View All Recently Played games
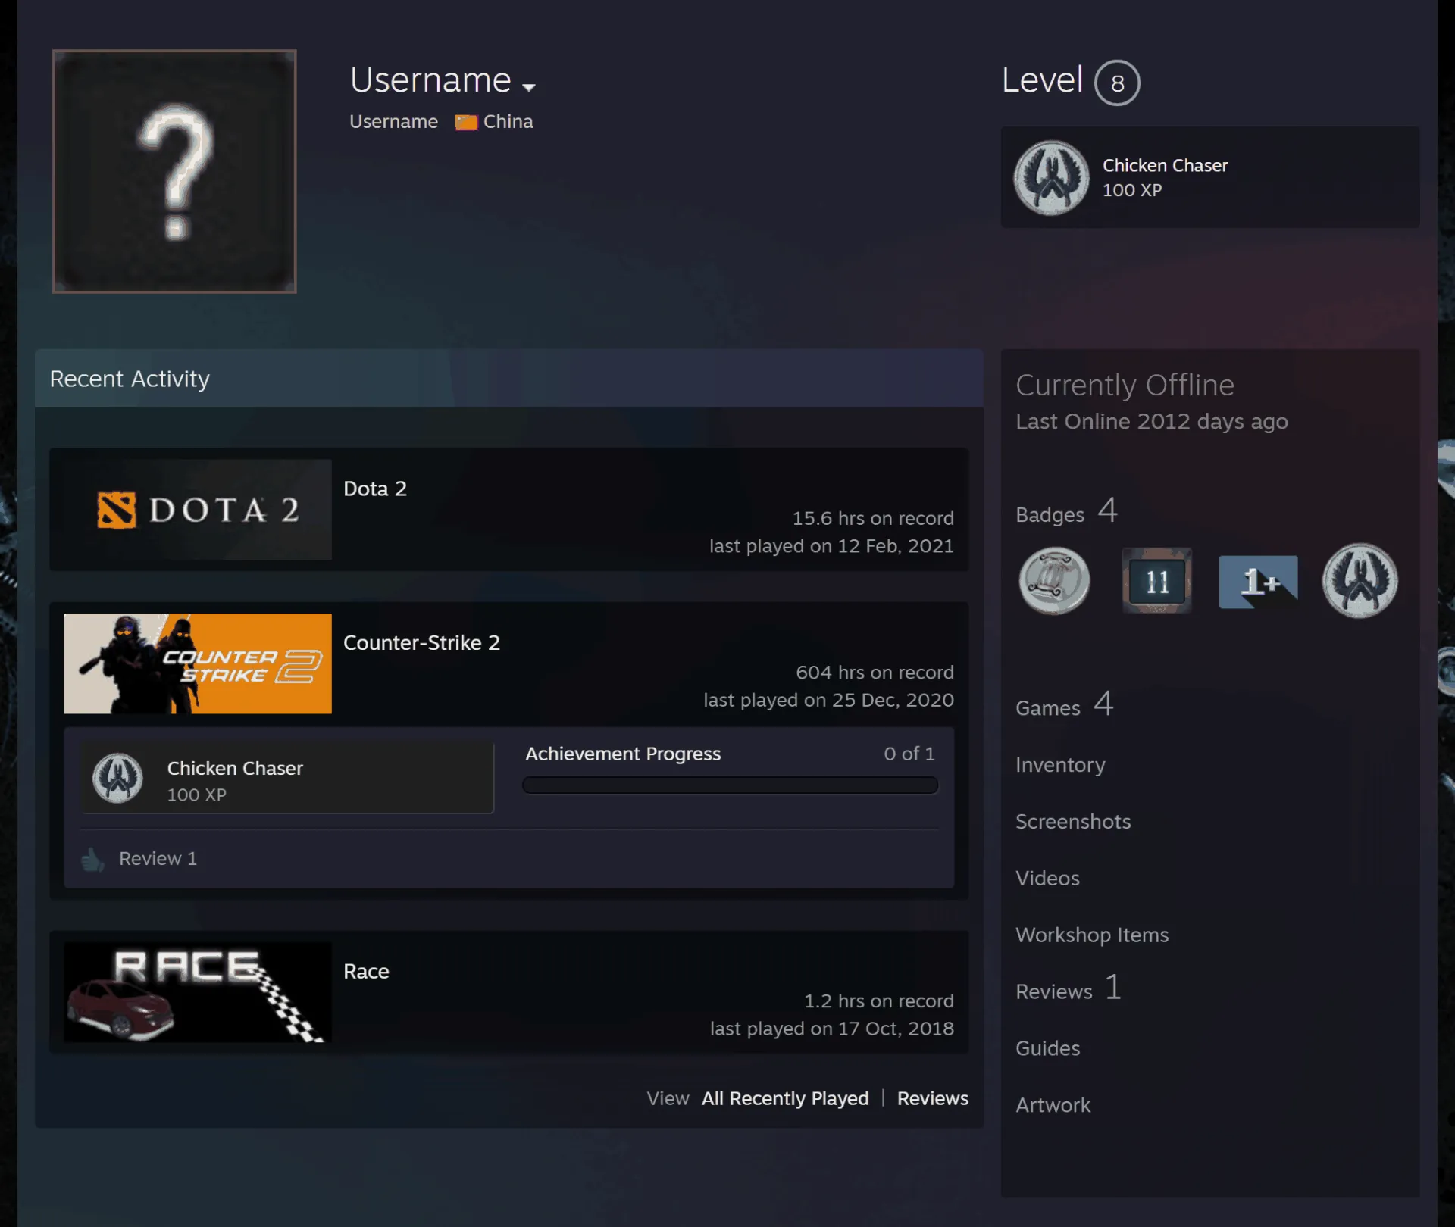This screenshot has width=1455, height=1227. pyautogui.click(x=785, y=1098)
